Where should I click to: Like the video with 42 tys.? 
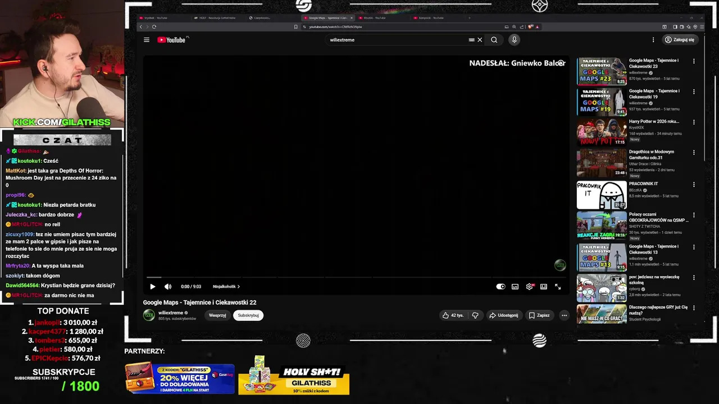click(453, 315)
